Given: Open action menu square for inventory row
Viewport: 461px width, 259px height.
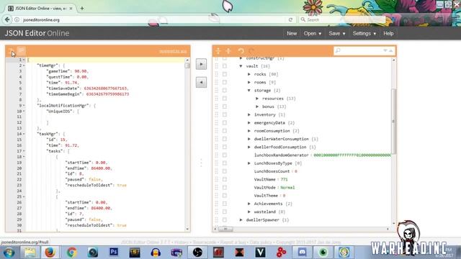Looking at the screenshot, I should tap(225, 114).
